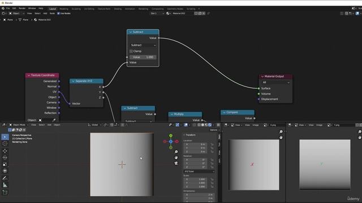Switch to the Geometry Nodes workspace tab
Screen dimensions: 362x203
point(175,9)
